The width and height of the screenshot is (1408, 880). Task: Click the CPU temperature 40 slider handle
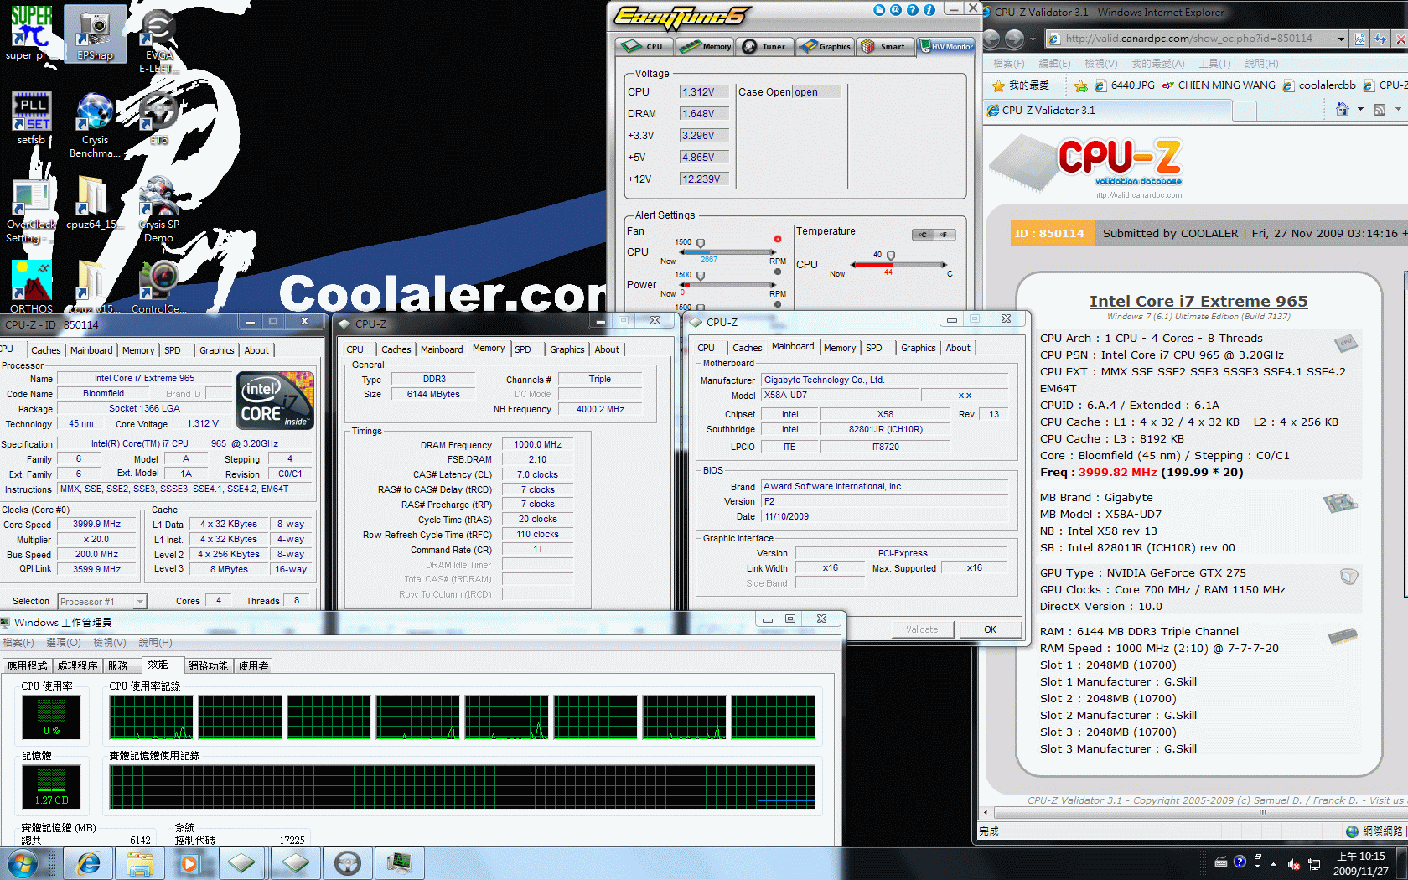pyautogui.click(x=891, y=256)
